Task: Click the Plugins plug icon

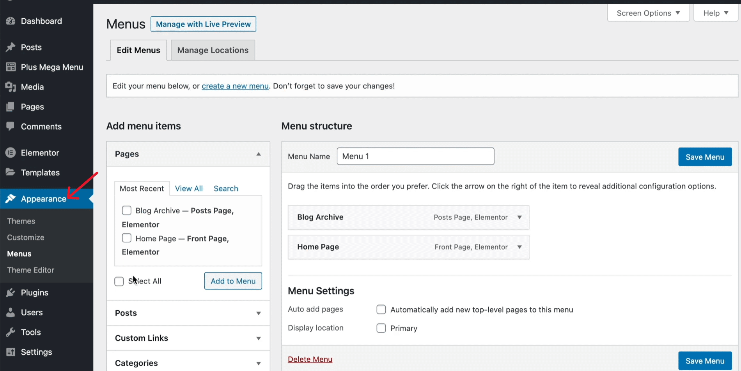Action: click(11, 292)
